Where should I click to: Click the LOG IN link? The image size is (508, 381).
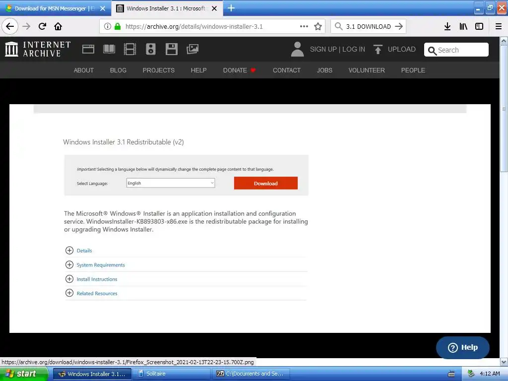pyautogui.click(x=354, y=49)
